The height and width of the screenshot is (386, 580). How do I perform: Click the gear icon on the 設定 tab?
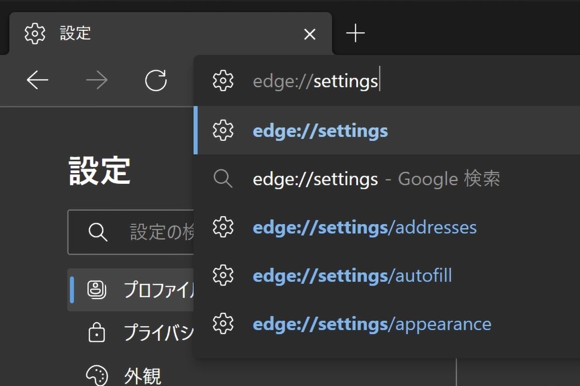[x=35, y=33]
